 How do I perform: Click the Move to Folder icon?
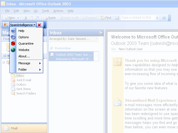[x=31, y=18]
